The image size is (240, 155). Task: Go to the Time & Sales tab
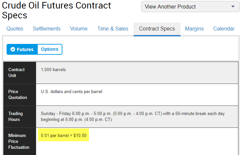coord(113,29)
